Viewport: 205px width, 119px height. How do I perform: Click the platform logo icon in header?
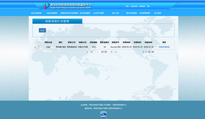click(x=45, y=6)
